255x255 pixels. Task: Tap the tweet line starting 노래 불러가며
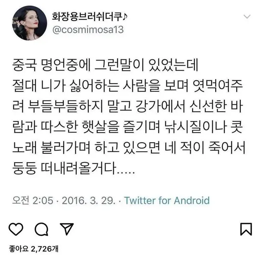pos(129,148)
